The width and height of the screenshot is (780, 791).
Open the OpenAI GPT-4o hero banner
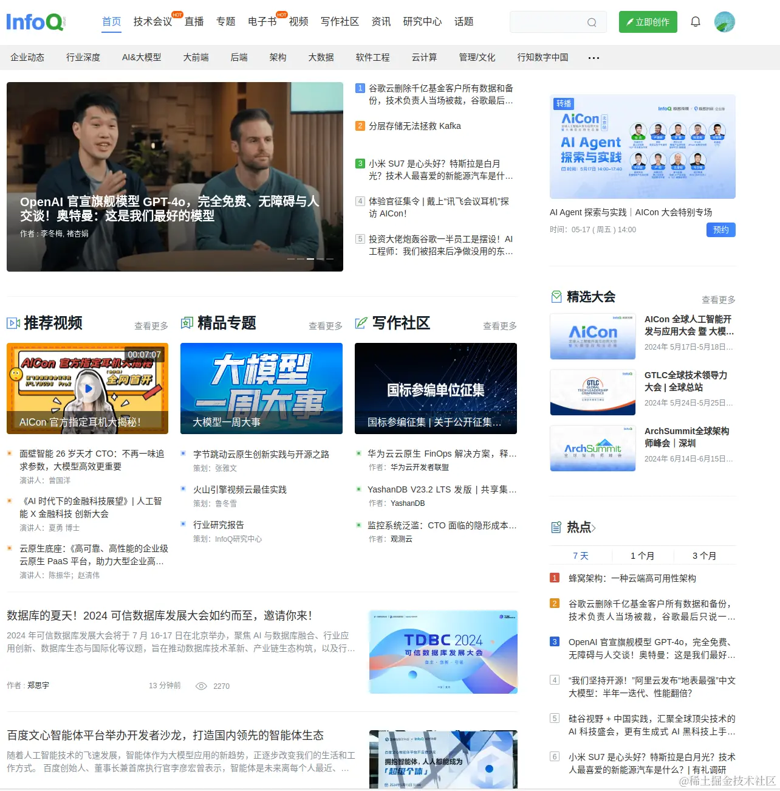175,177
